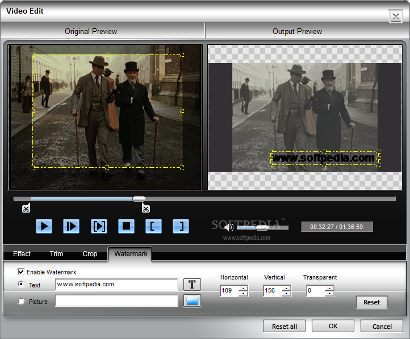The width and height of the screenshot is (410, 339).
Task: Set trim end with right bracket button
Action: click(181, 226)
